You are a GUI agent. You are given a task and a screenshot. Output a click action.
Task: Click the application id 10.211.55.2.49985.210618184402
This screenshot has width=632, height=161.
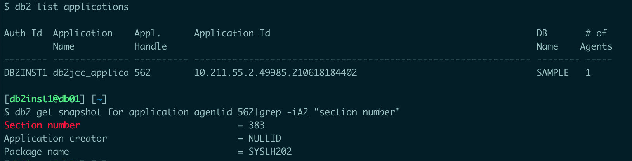coord(276,73)
